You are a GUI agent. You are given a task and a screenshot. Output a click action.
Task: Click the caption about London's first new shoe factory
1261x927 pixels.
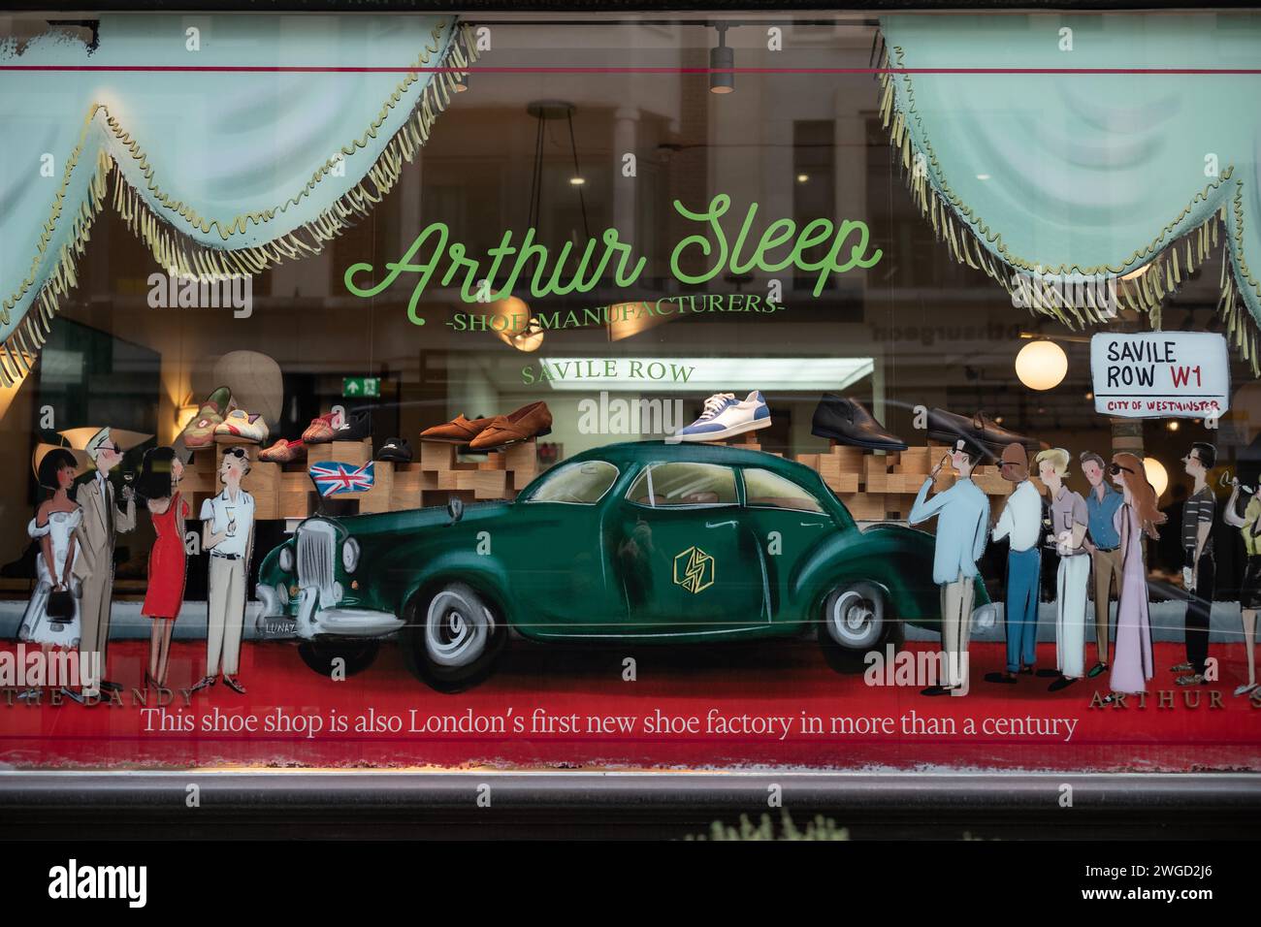609,723
